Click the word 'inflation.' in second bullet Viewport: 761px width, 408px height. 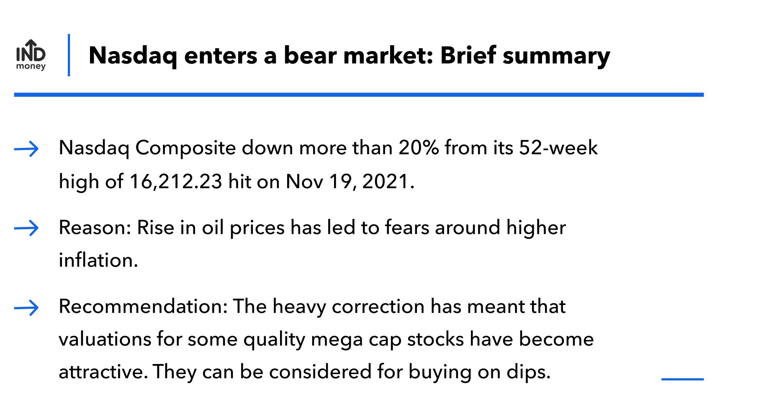point(98,261)
